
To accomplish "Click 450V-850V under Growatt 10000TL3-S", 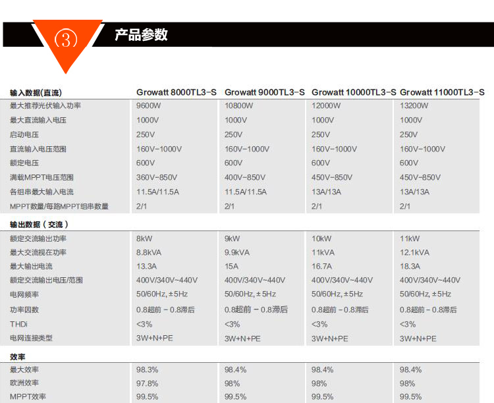I will pyautogui.click(x=332, y=177).
